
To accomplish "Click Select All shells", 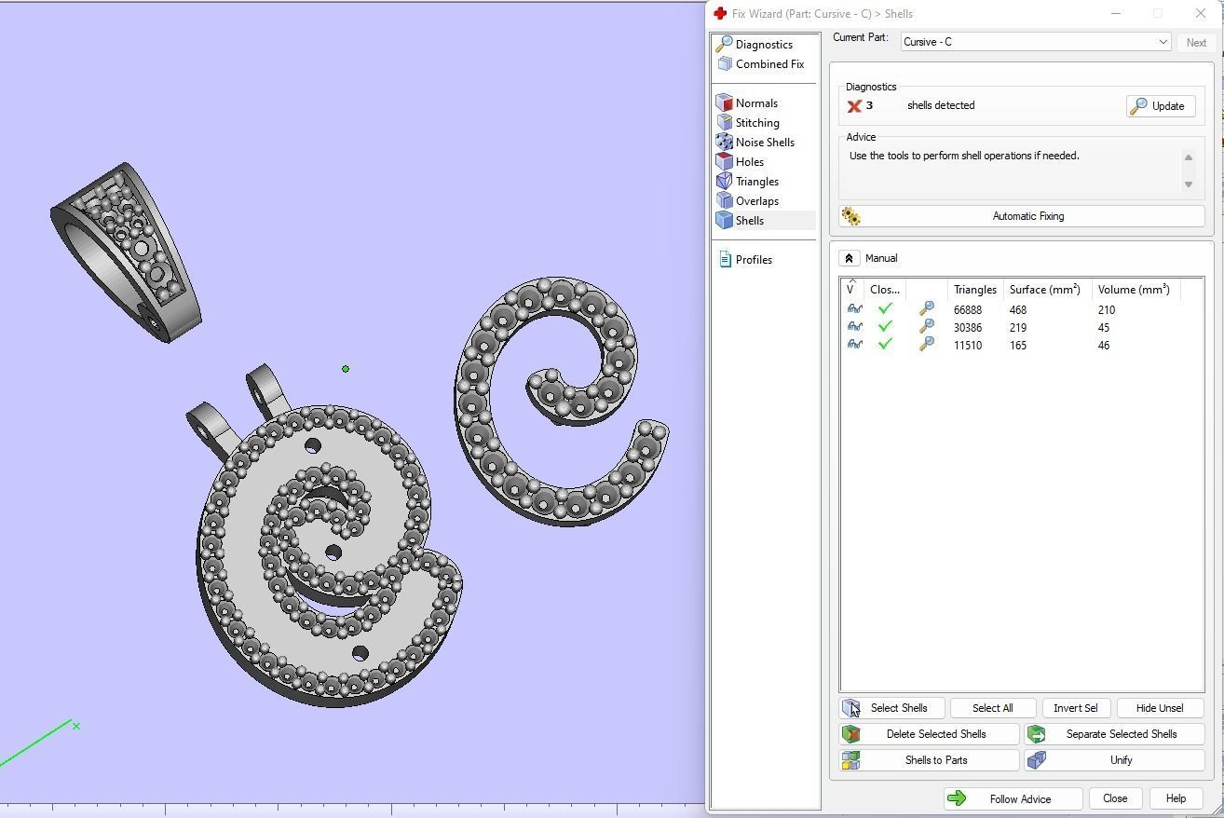I will click(992, 708).
